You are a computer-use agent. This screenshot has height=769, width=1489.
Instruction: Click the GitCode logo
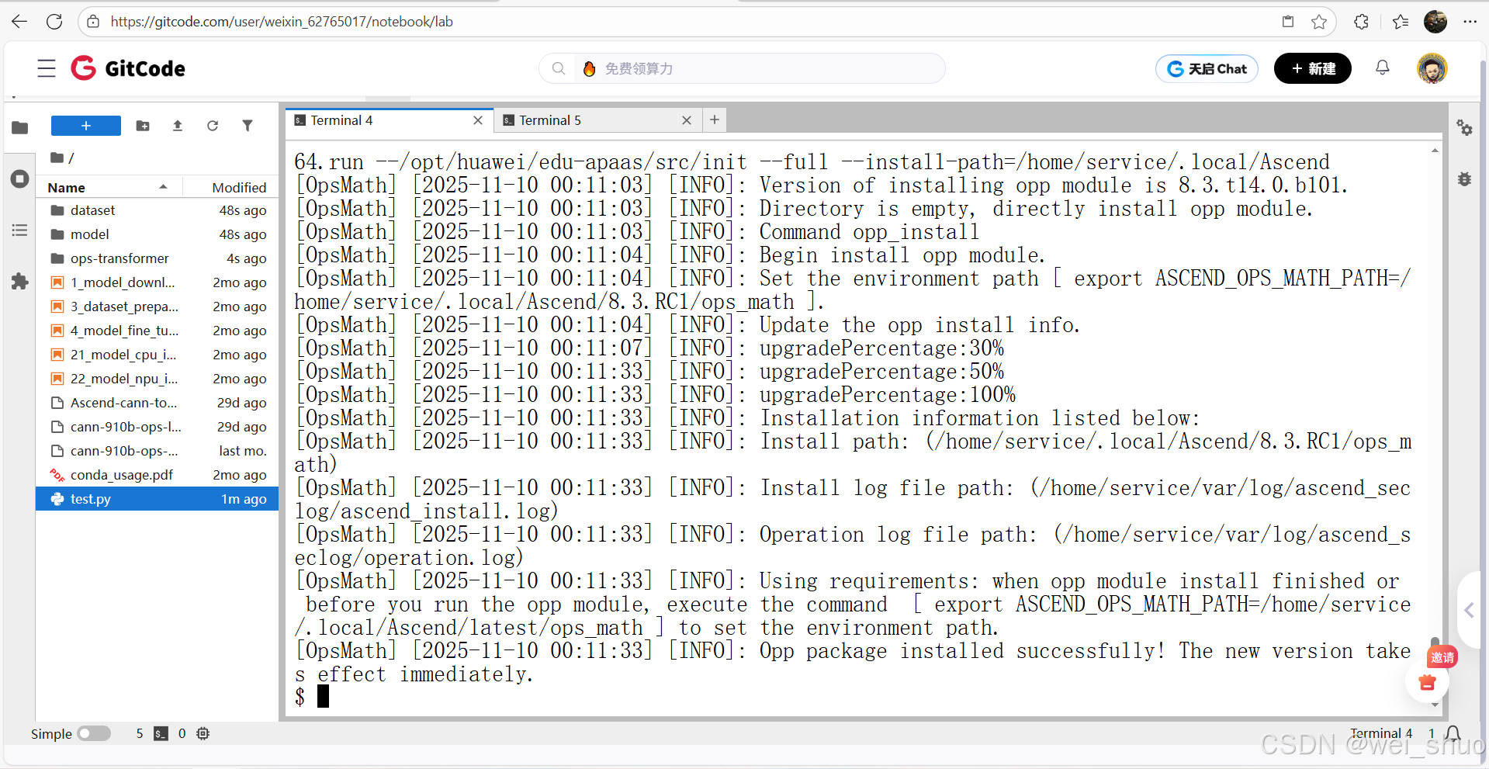point(128,68)
